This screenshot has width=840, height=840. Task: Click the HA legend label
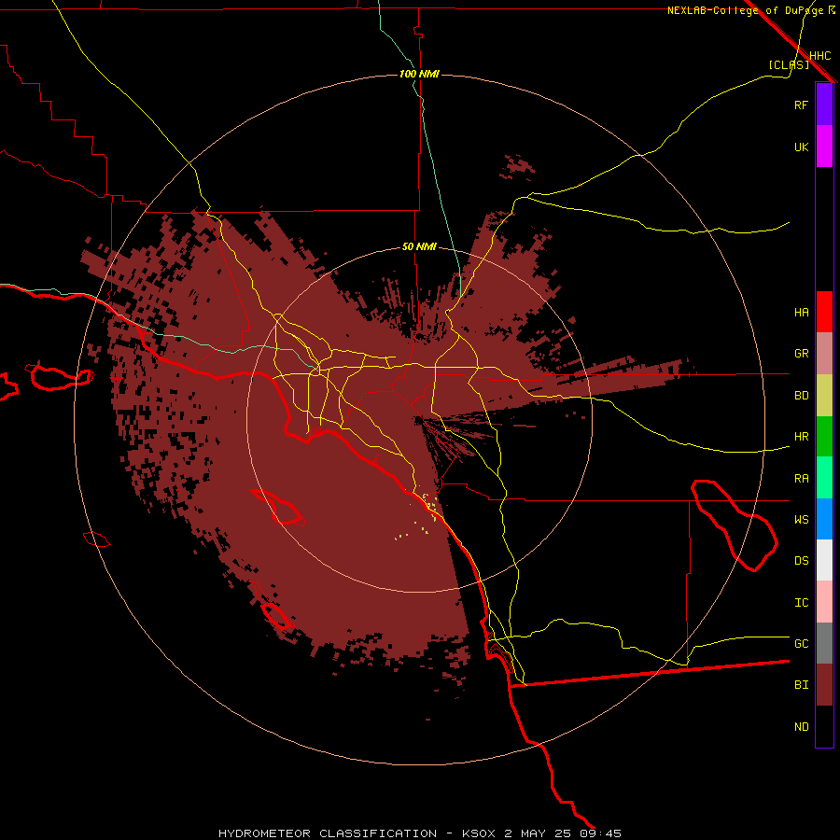[x=801, y=312]
